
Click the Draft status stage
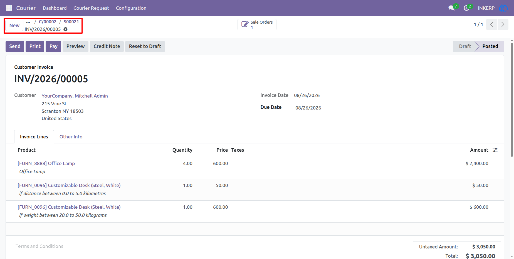[x=465, y=46]
